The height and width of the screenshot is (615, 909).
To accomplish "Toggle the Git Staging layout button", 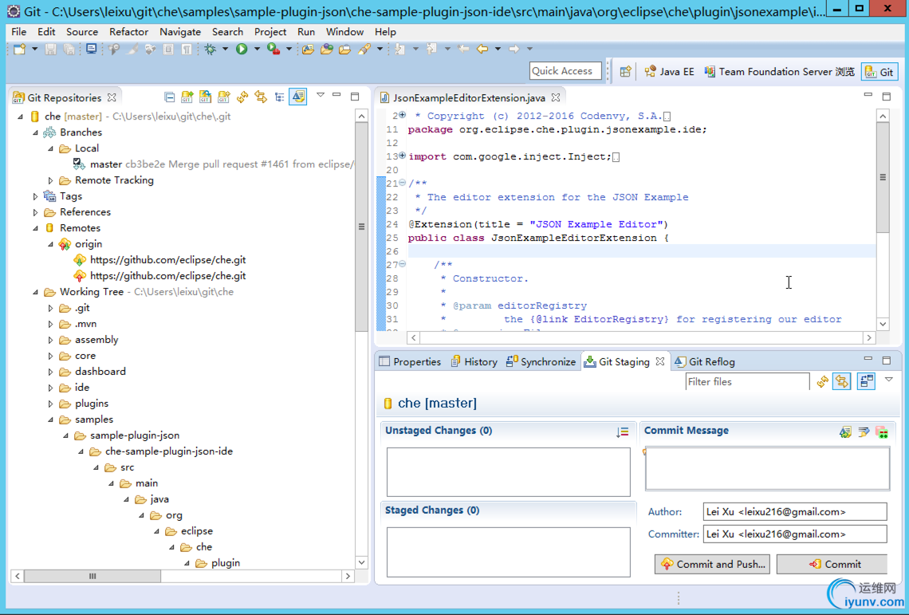I will pos(866,381).
